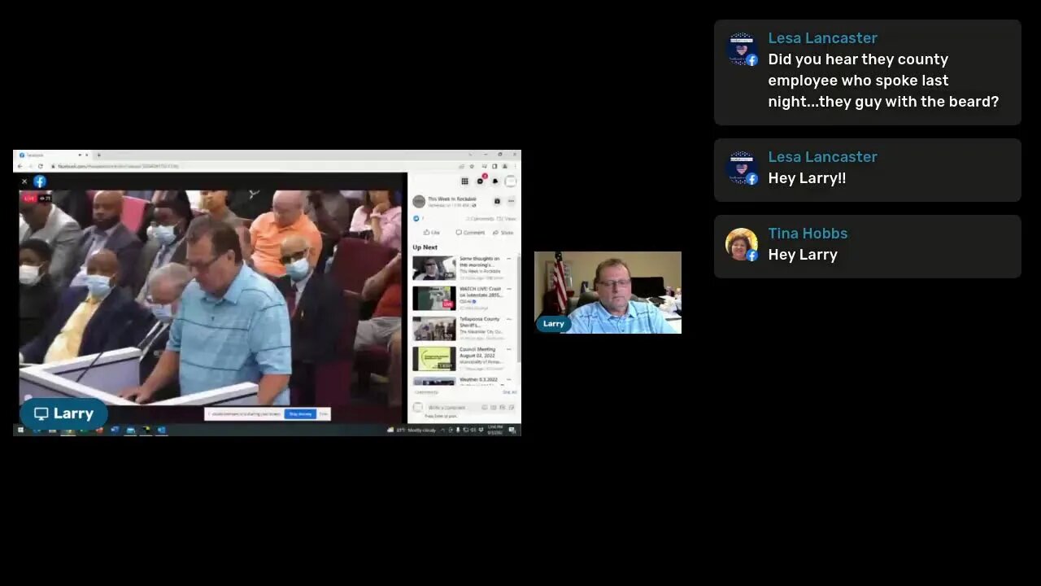Share the live video post
This screenshot has height=586, width=1041.
(x=503, y=233)
